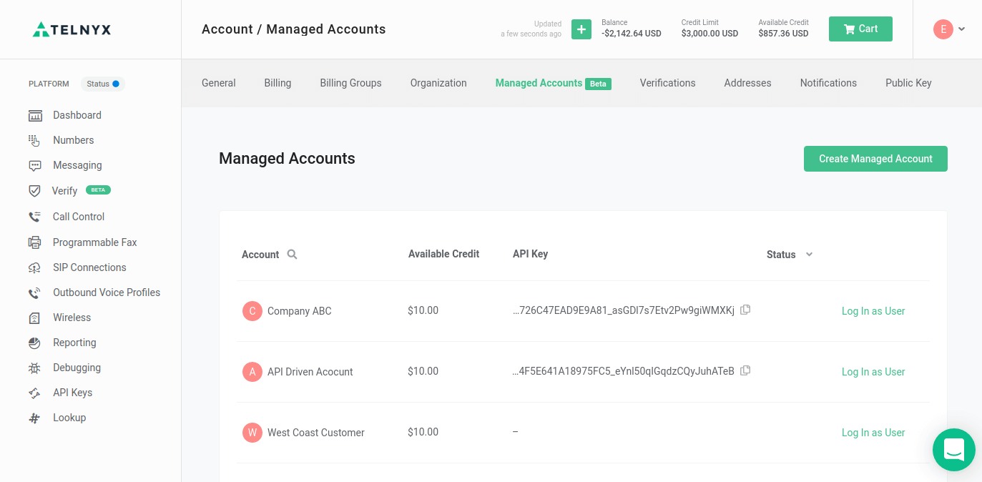Click the platform Status indicator
The width and height of the screenshot is (982, 482).
(x=103, y=84)
